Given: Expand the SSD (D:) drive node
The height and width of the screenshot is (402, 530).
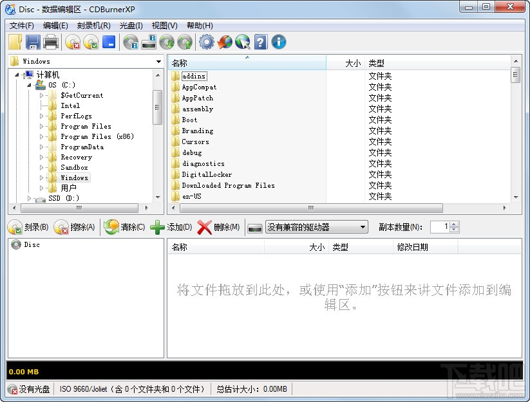Looking at the screenshot, I should [x=29, y=198].
